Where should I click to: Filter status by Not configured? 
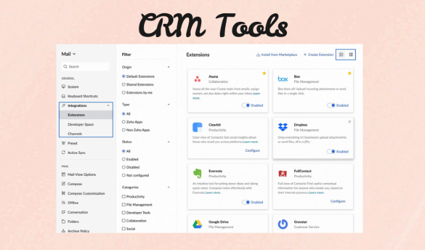click(x=124, y=175)
